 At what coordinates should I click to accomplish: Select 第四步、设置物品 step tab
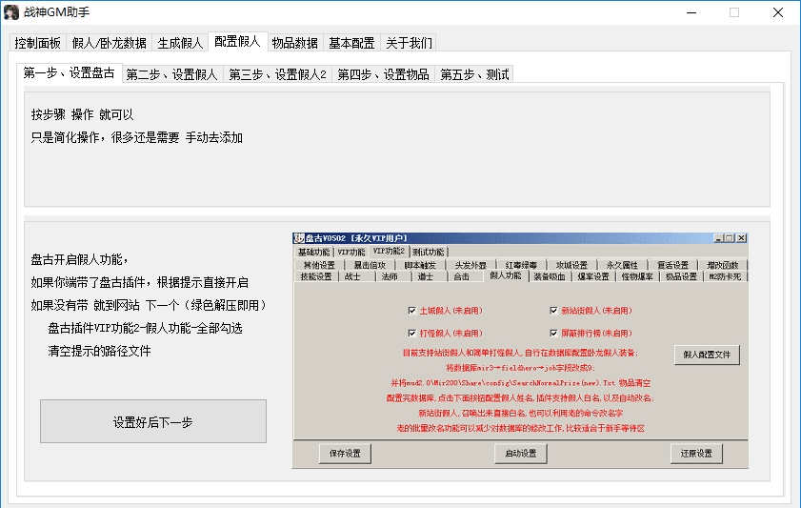coord(384,74)
